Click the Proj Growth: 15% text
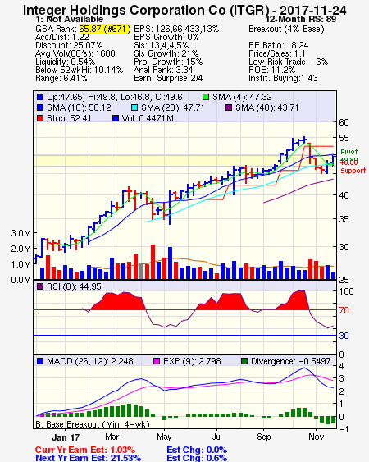 168,62
